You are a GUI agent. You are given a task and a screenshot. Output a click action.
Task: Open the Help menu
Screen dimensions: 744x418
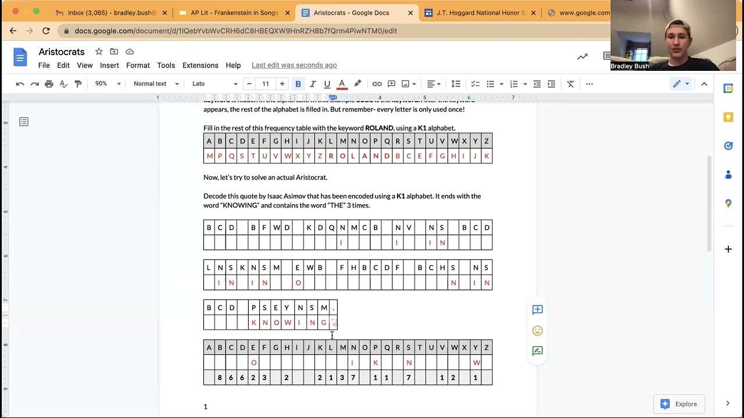(x=233, y=65)
